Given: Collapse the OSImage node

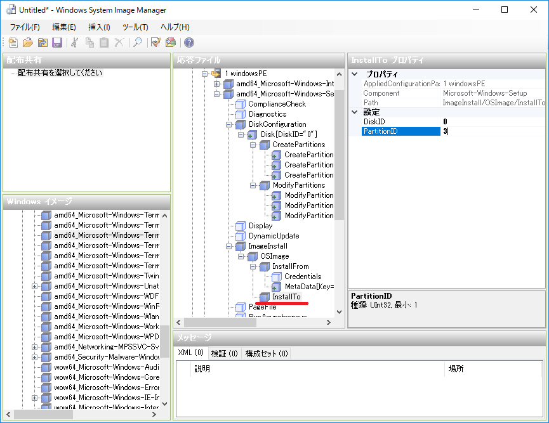Looking at the screenshot, I should (x=241, y=256).
